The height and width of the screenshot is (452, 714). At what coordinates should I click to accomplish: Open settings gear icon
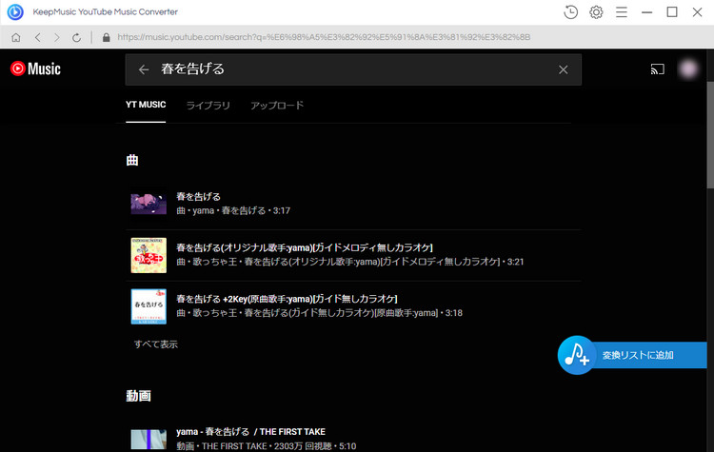(x=596, y=12)
